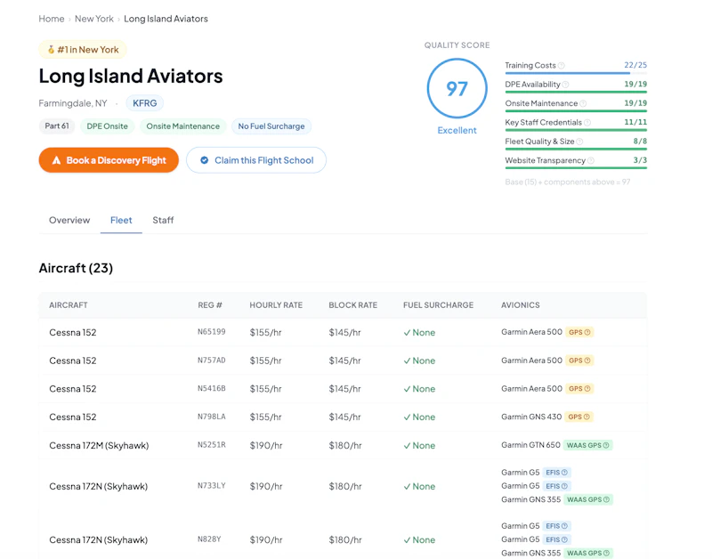The height and width of the screenshot is (559, 712).
Task: Click the #1 in New York badge
Action: (x=83, y=50)
